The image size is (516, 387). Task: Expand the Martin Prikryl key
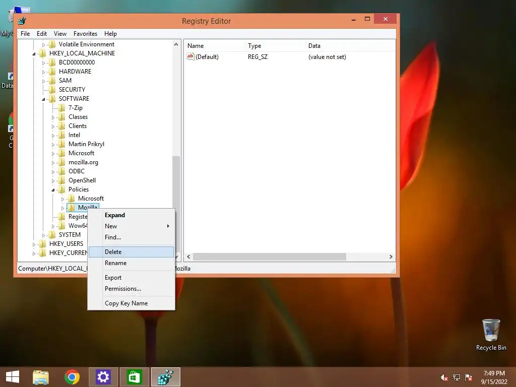(x=53, y=145)
